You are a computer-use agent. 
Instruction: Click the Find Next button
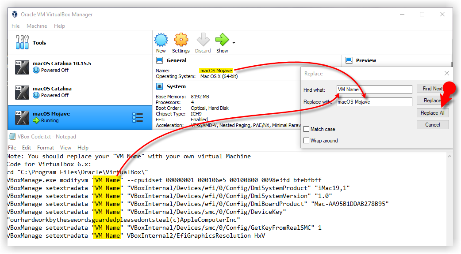(x=433, y=89)
